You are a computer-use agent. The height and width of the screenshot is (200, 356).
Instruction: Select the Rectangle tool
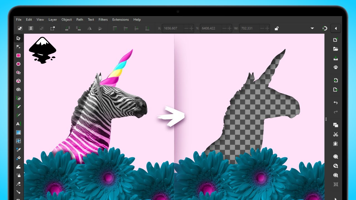(x=18, y=55)
